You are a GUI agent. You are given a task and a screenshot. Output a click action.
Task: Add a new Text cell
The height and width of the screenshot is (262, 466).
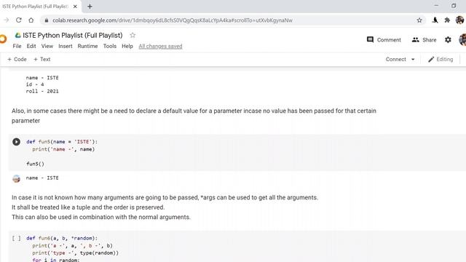[42, 60]
